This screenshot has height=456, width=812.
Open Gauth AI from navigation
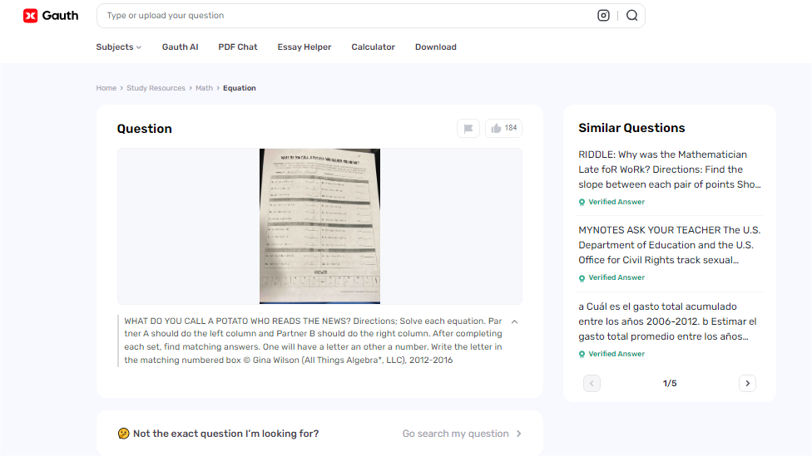(x=180, y=47)
